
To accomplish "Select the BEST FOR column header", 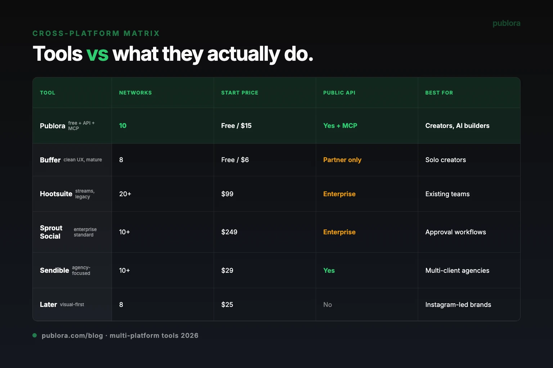I will [439, 93].
